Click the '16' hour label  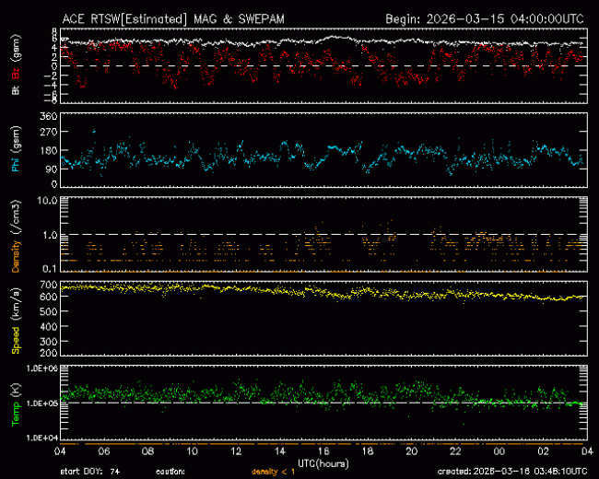coord(324,451)
